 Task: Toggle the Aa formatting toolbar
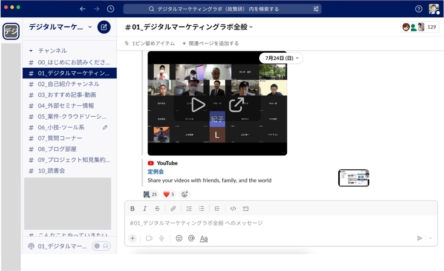[x=204, y=238]
